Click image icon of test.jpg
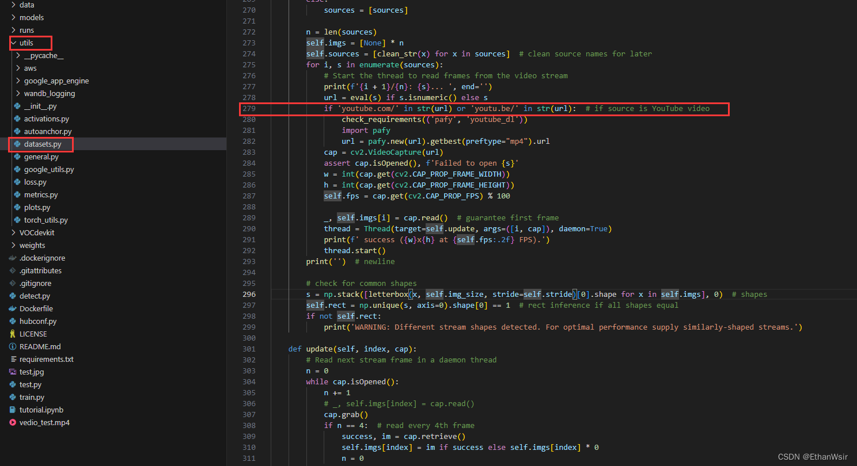The image size is (857, 466). pyautogui.click(x=13, y=372)
